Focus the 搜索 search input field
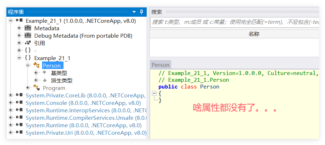Image resolution: width=325 pixels, height=145 pixels. click(234, 22)
